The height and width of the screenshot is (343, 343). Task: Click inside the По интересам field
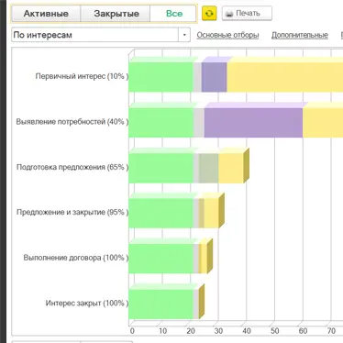tap(95, 35)
